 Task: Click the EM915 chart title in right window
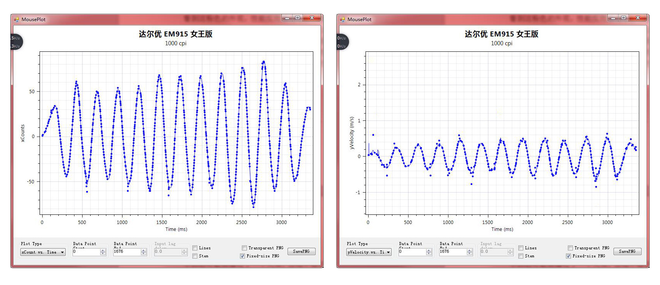click(x=501, y=34)
